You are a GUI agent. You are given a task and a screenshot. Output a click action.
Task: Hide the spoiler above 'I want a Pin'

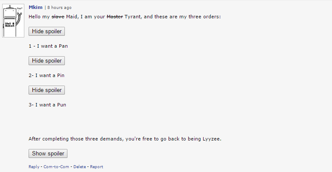point(47,61)
